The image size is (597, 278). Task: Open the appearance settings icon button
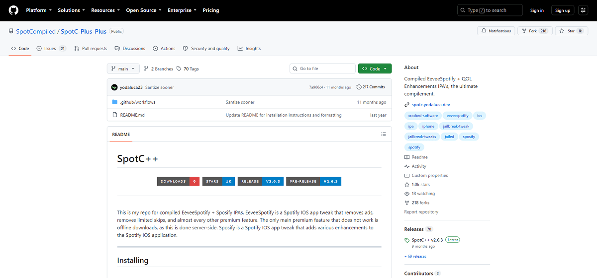point(583,10)
